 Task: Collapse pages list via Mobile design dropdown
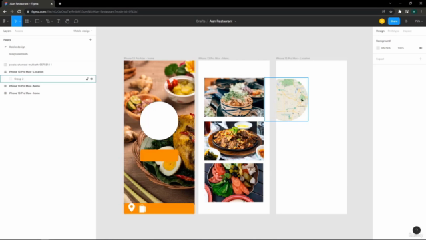point(83,31)
